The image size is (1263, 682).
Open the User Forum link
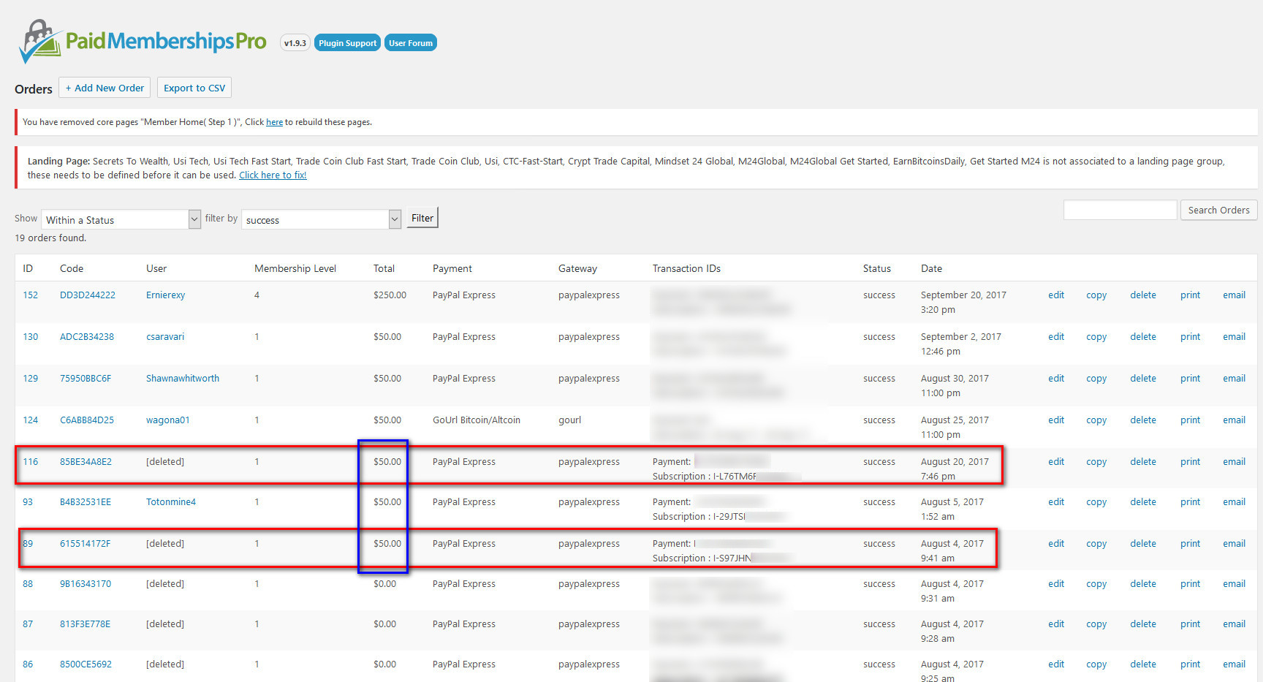[x=411, y=43]
